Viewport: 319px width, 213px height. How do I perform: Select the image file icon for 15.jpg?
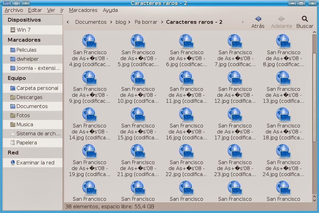click(x=138, y=115)
